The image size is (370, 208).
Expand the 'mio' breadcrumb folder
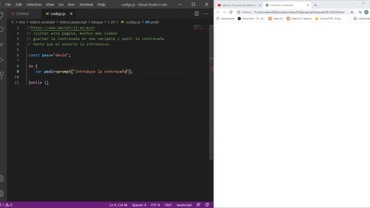pyautogui.click(x=22, y=22)
